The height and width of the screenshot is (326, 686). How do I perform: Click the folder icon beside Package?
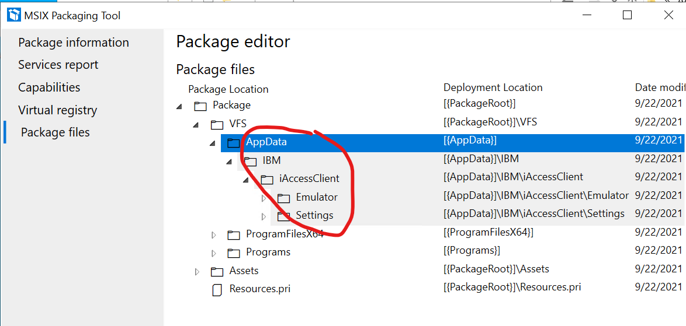coord(200,106)
